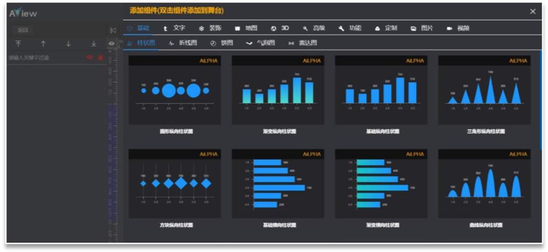548x252 pixels.
Task: Close the add component dialog
Action: coord(532,11)
